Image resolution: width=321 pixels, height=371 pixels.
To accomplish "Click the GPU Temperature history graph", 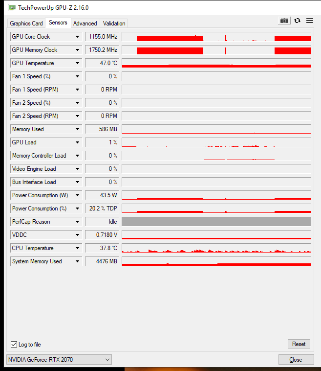I will point(216,63).
